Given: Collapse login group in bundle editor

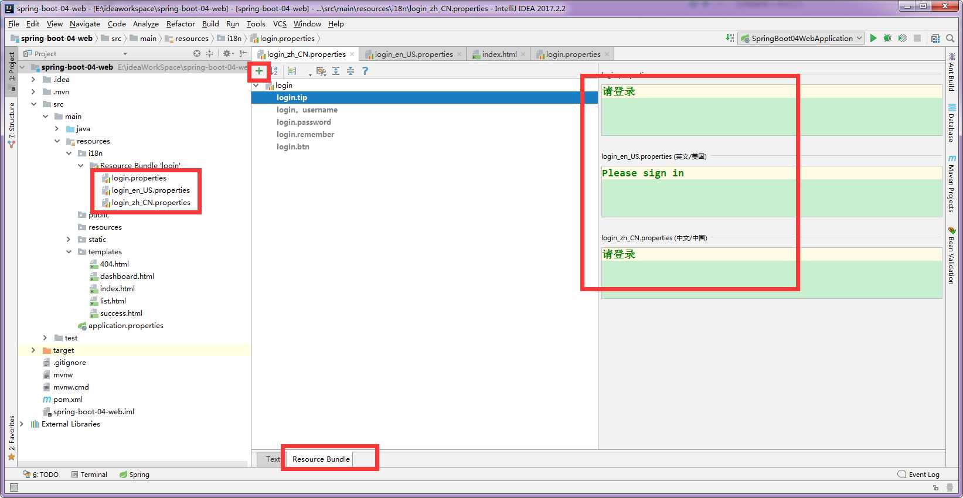Looking at the screenshot, I should pyautogui.click(x=256, y=86).
